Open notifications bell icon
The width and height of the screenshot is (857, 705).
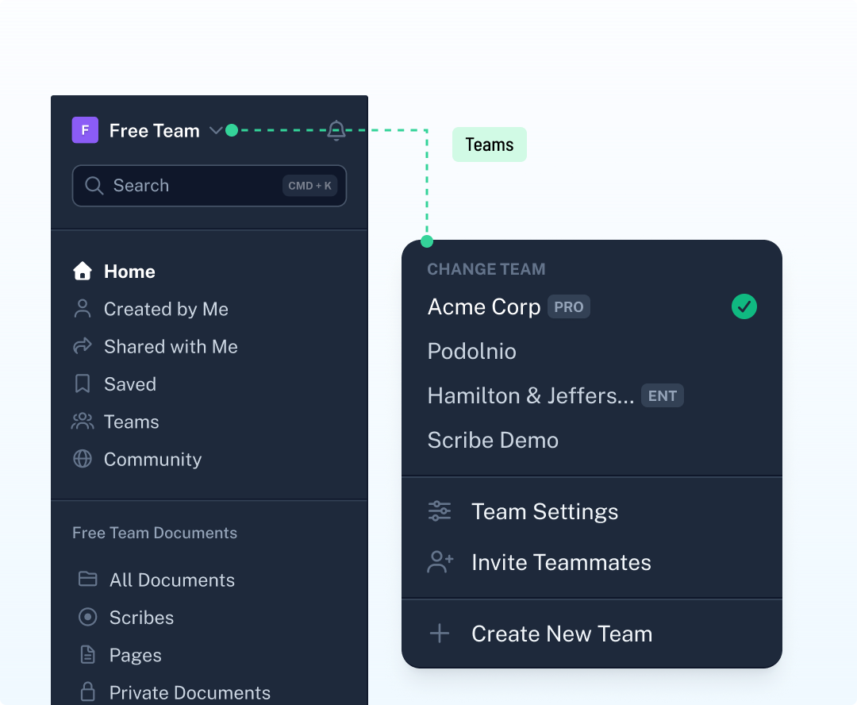pyautogui.click(x=336, y=131)
